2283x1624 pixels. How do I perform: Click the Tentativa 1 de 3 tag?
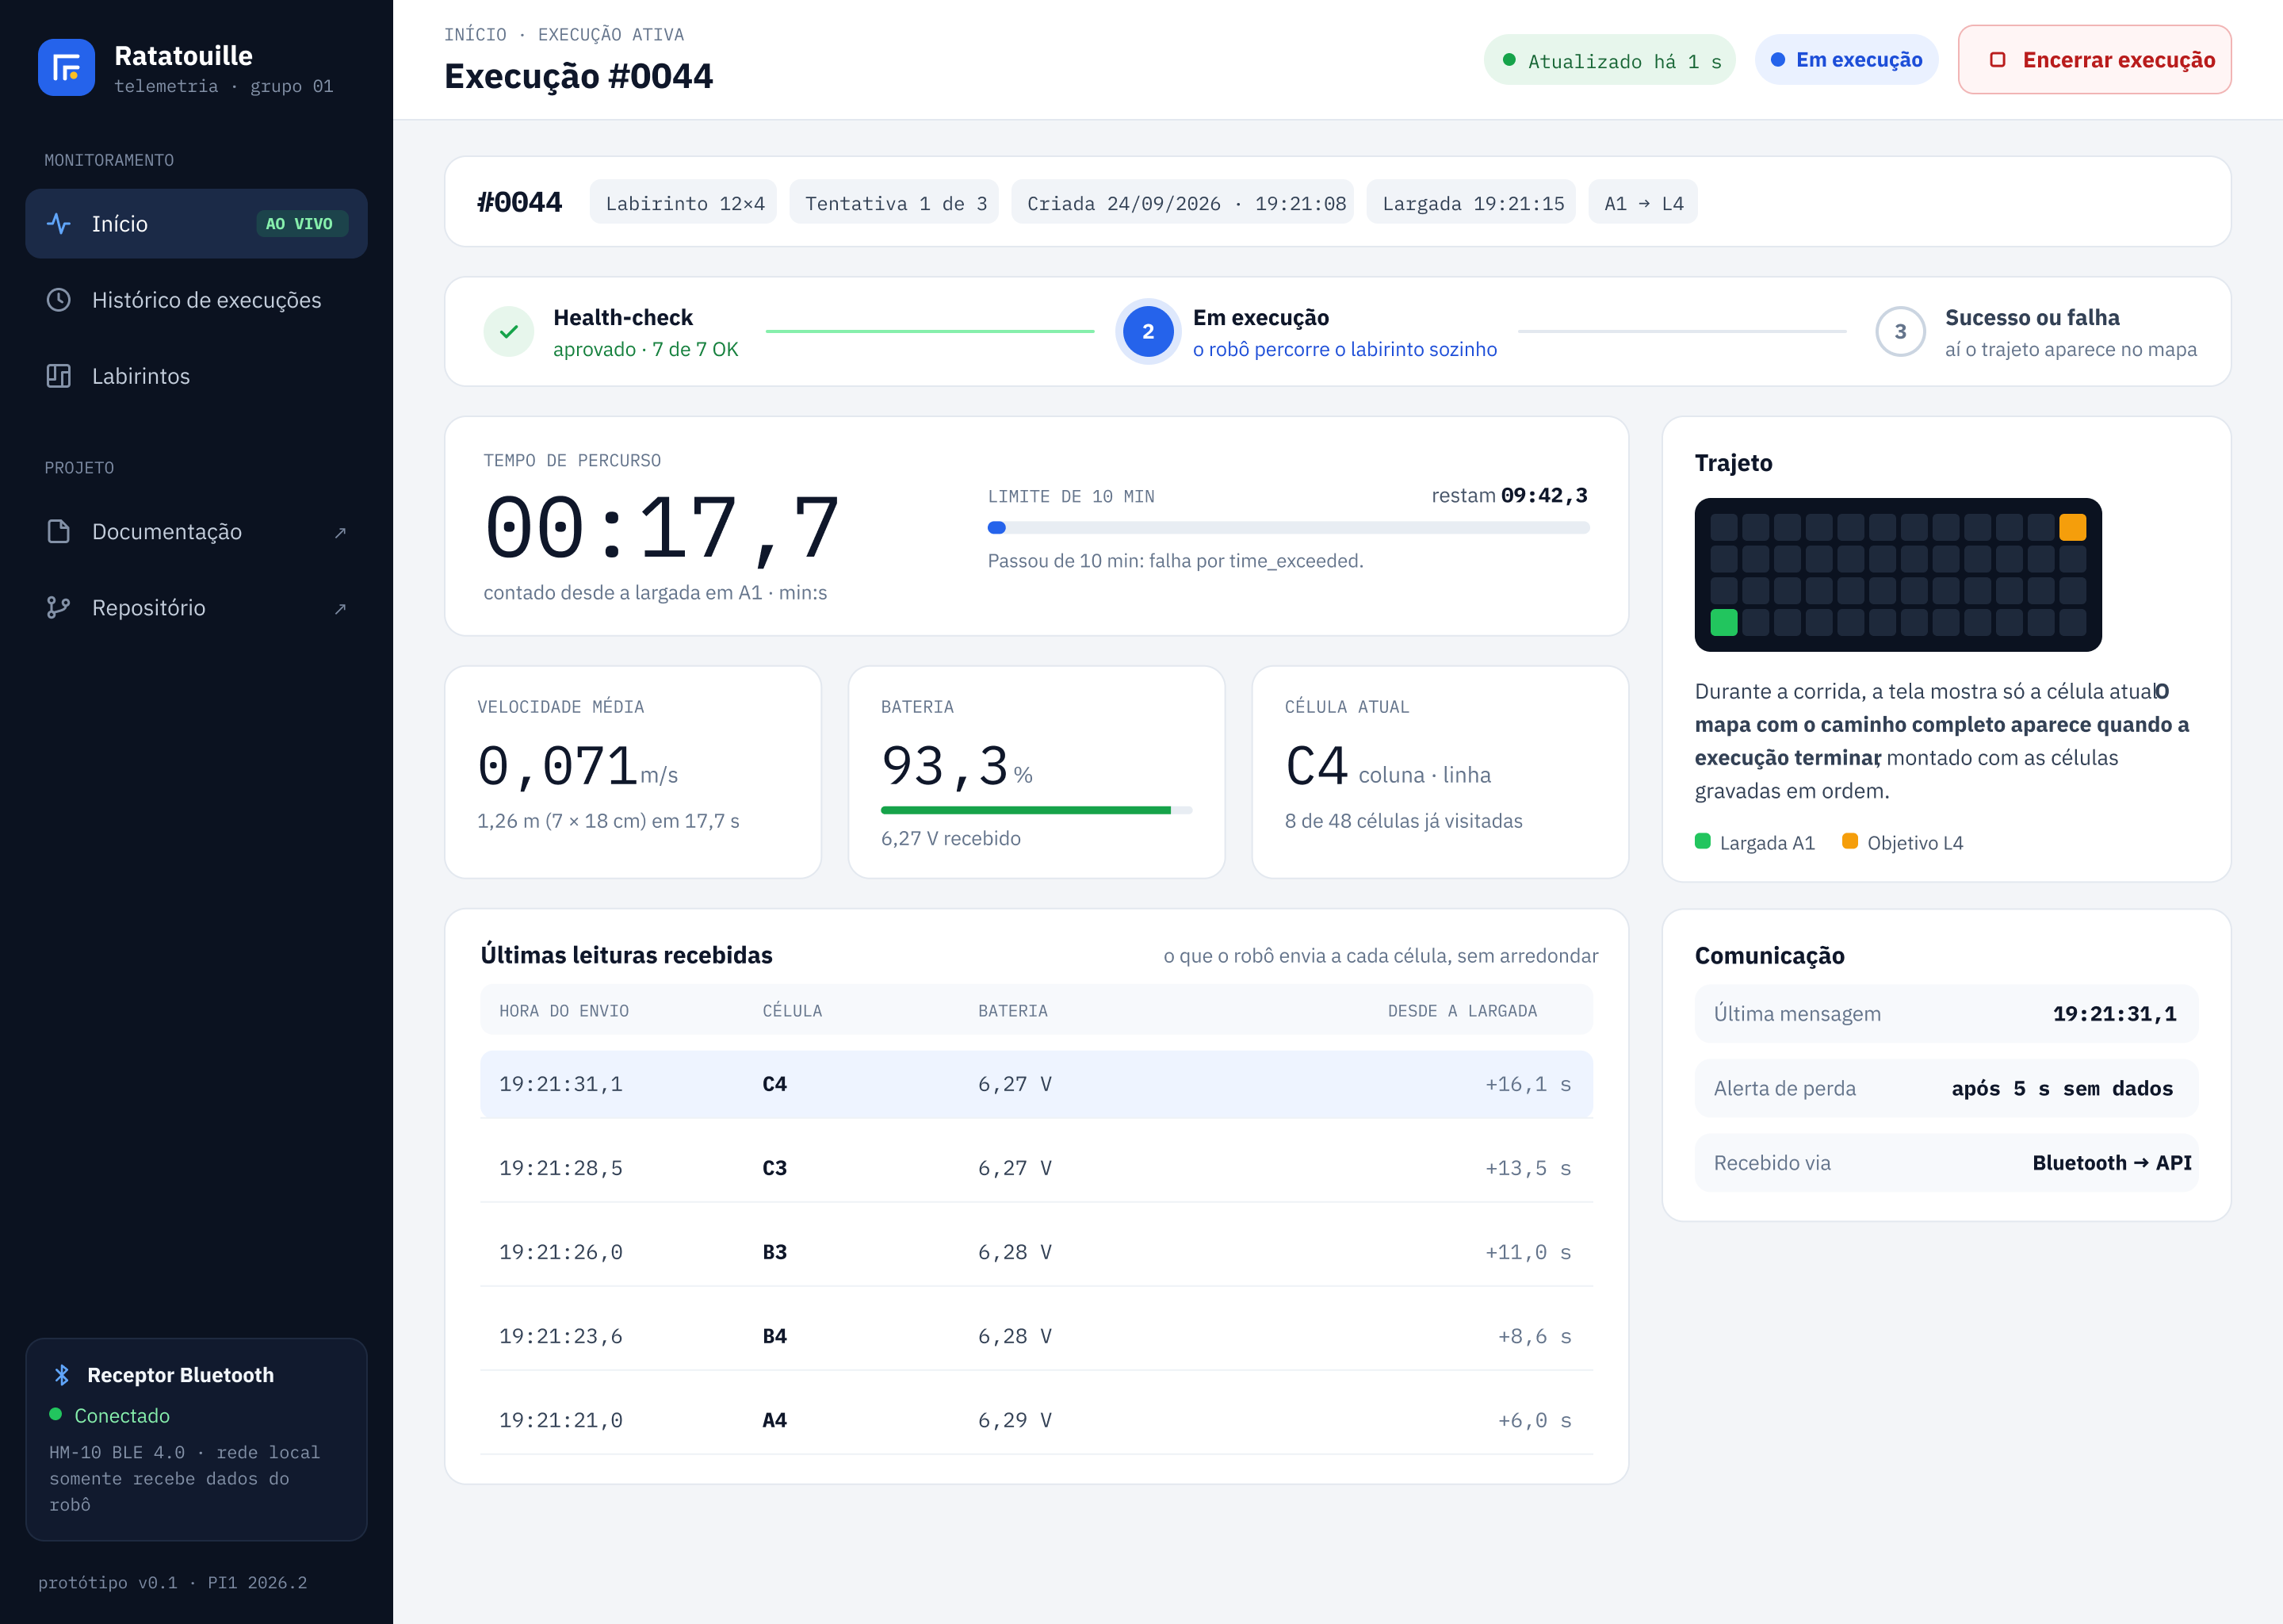895,203
